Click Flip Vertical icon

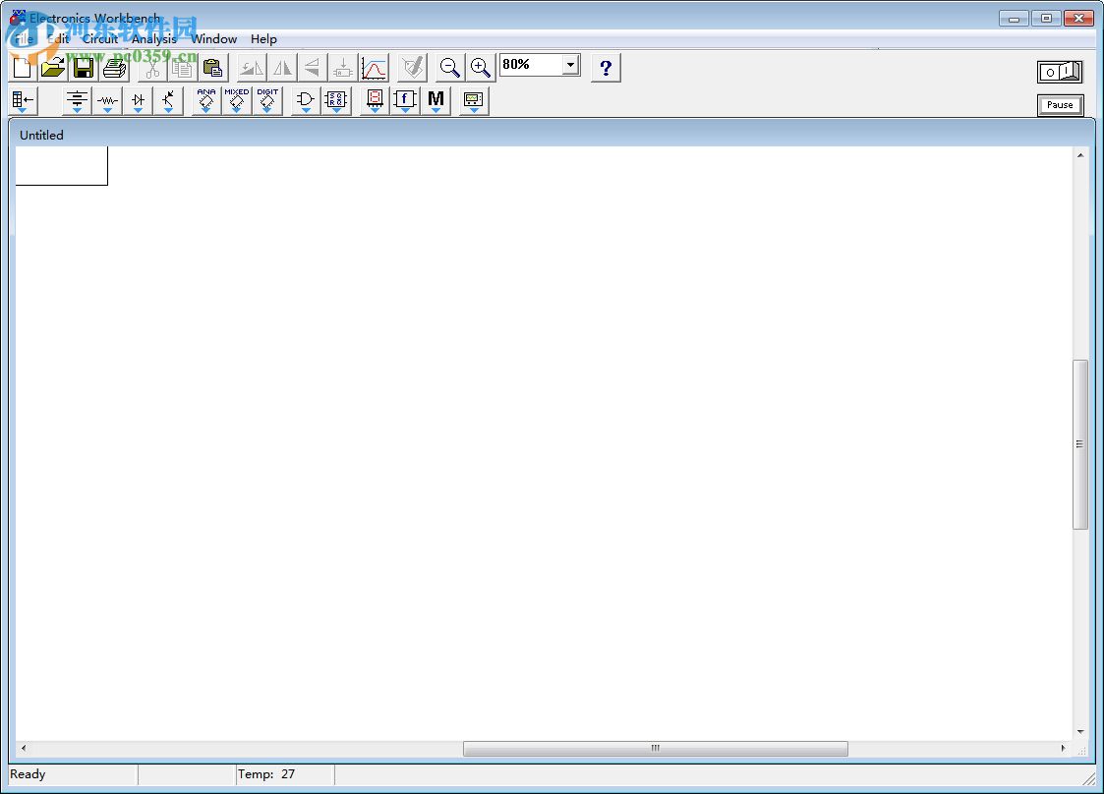point(312,68)
